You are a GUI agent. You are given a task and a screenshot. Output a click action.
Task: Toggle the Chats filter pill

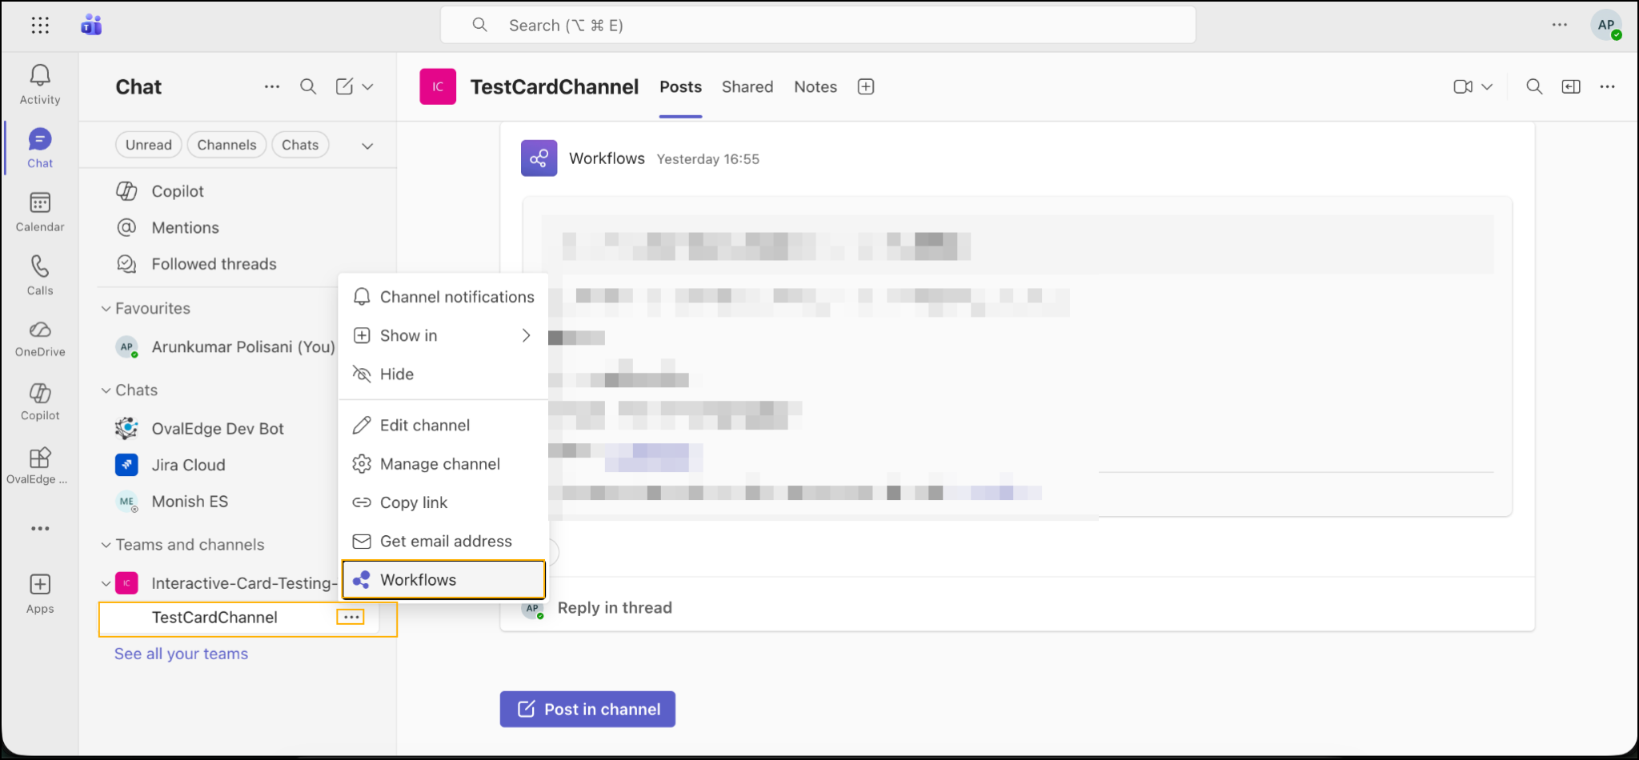tap(300, 145)
